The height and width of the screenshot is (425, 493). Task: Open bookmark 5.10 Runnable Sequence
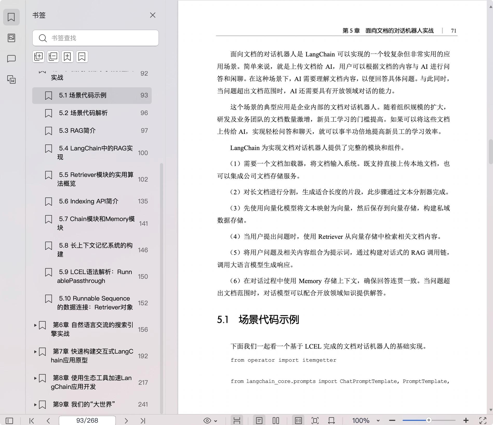(x=92, y=303)
